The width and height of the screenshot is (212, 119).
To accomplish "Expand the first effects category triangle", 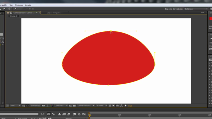I will [209, 63].
